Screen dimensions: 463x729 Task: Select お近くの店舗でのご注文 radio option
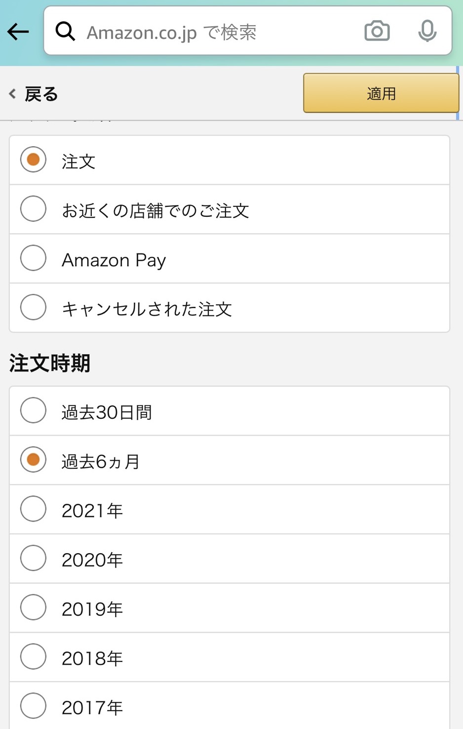(x=33, y=209)
